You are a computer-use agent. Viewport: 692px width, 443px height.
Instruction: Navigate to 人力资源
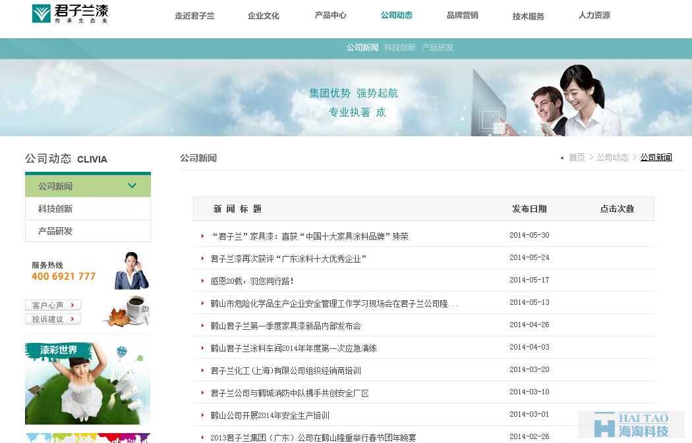(594, 15)
